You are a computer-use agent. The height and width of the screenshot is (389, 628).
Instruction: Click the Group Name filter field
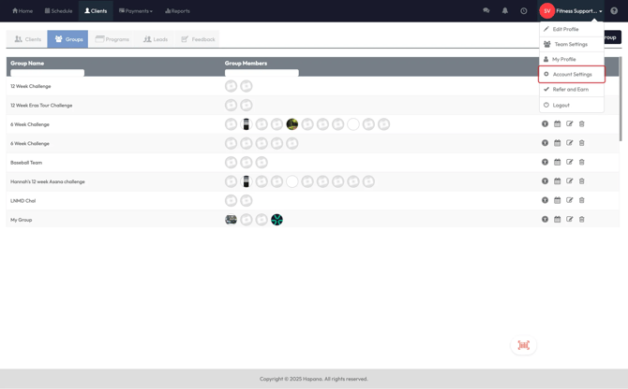tap(47, 72)
